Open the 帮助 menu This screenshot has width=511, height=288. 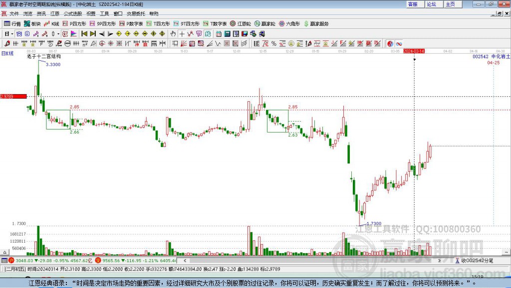click(x=154, y=13)
